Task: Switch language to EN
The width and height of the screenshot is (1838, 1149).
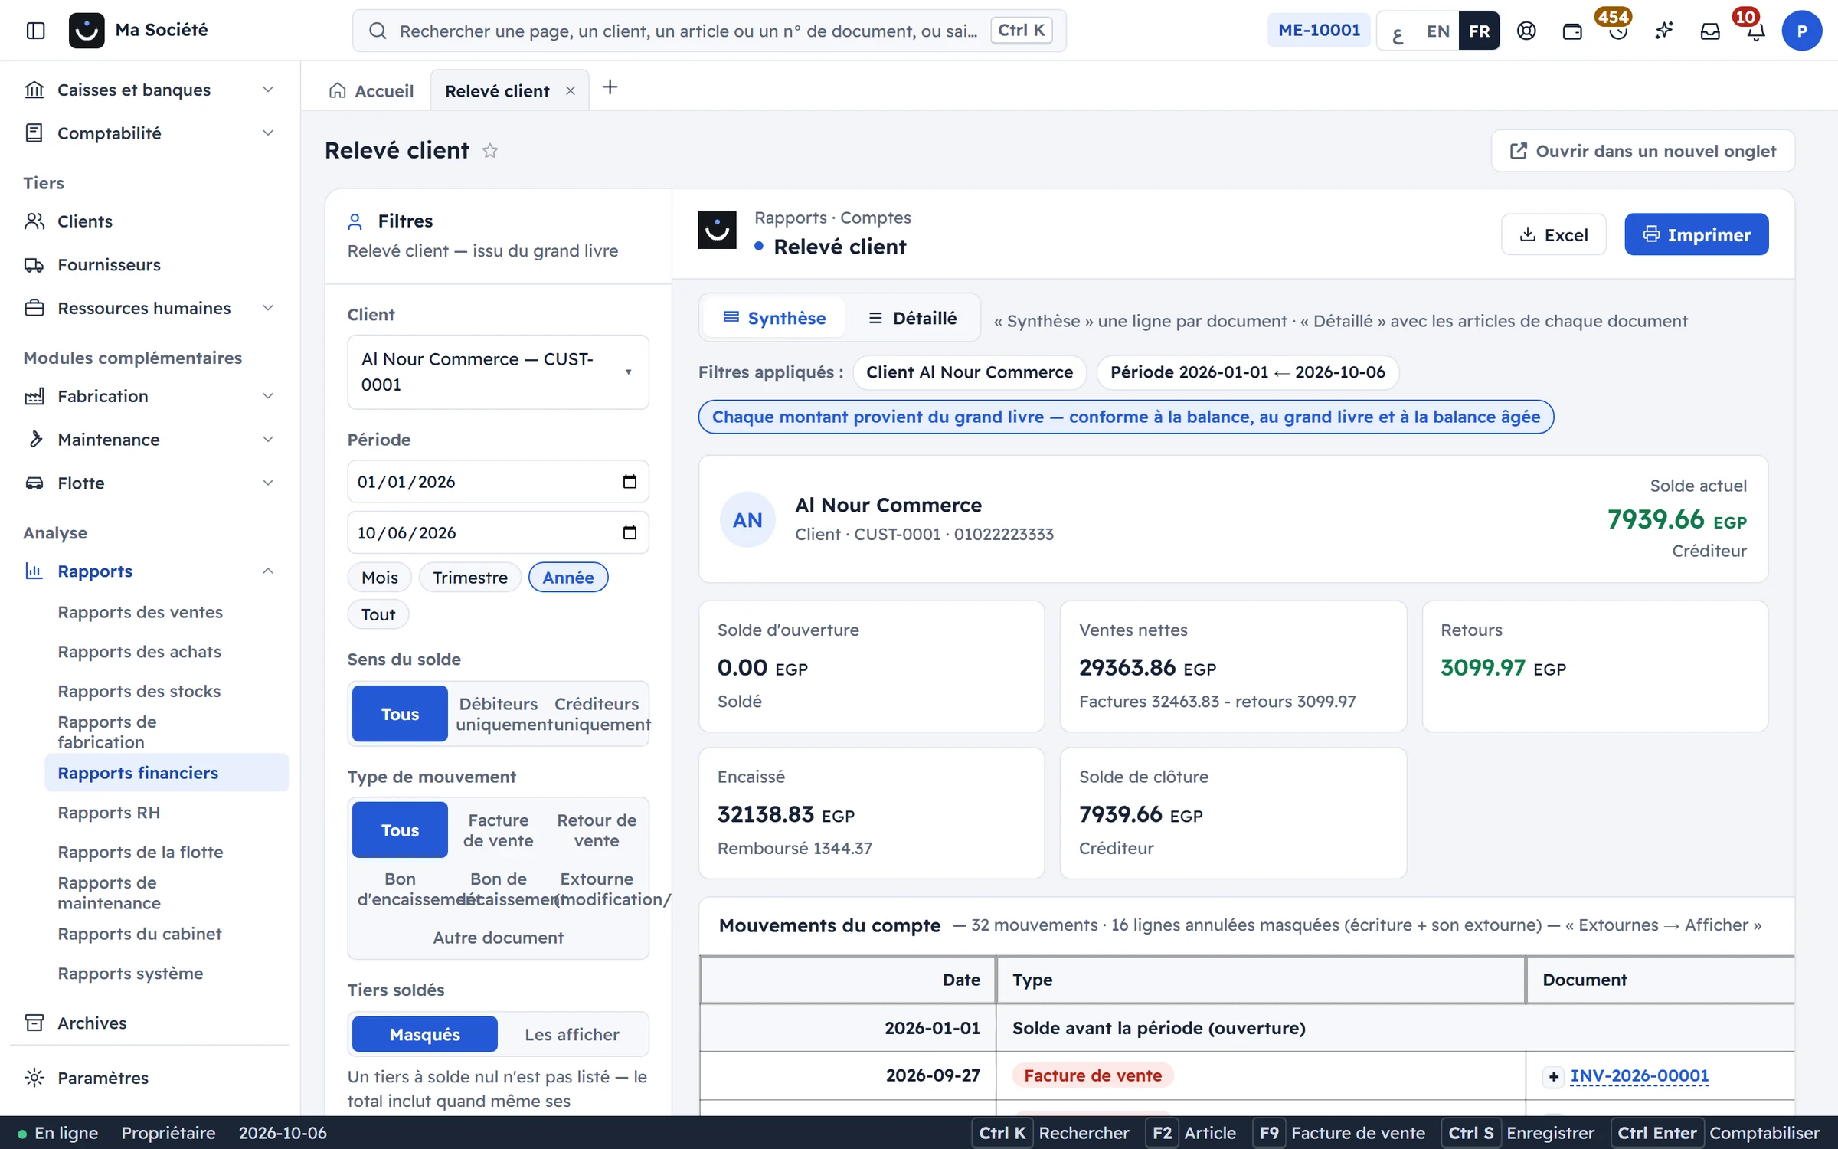Action: [x=1437, y=31]
